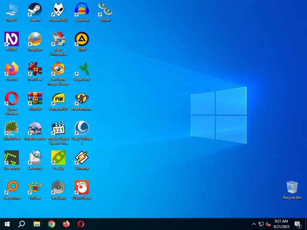Select the ImgBurn shortcut
The width and height of the screenshot is (307, 230).
tap(35, 41)
